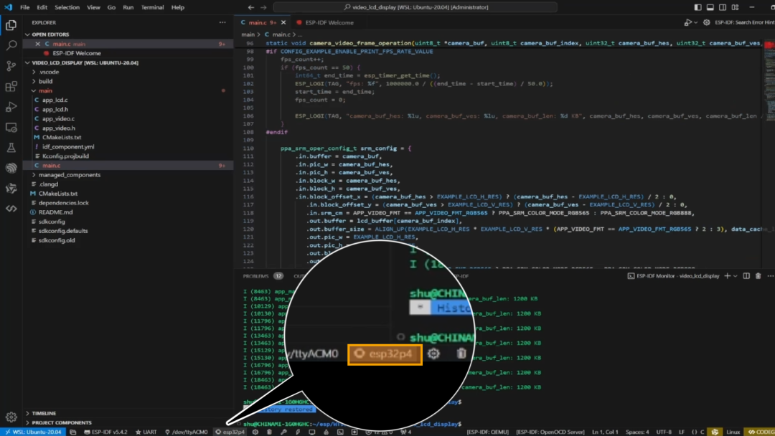Toggle the bottom panel layout
This screenshot has width=775, height=436.
pos(710,7)
